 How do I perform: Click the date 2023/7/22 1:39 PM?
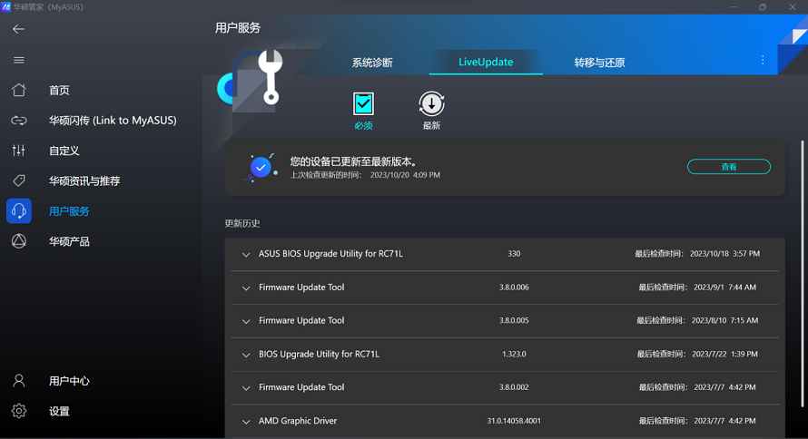[724, 354]
